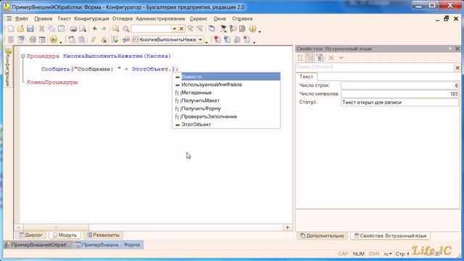Click the About info icon
Viewport: 464px width, 261px height.
[x=252, y=29]
